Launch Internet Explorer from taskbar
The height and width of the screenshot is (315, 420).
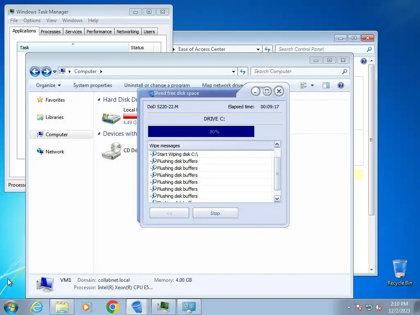pos(37,307)
